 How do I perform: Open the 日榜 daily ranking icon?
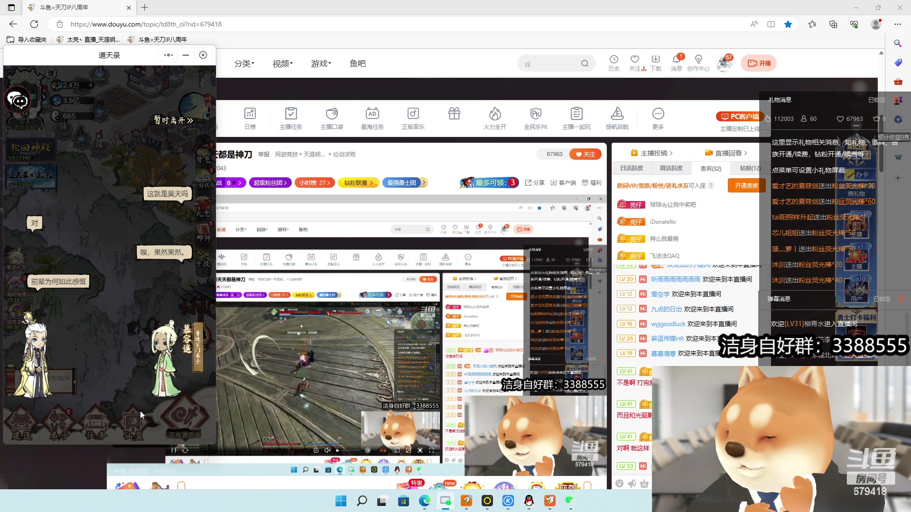point(250,118)
